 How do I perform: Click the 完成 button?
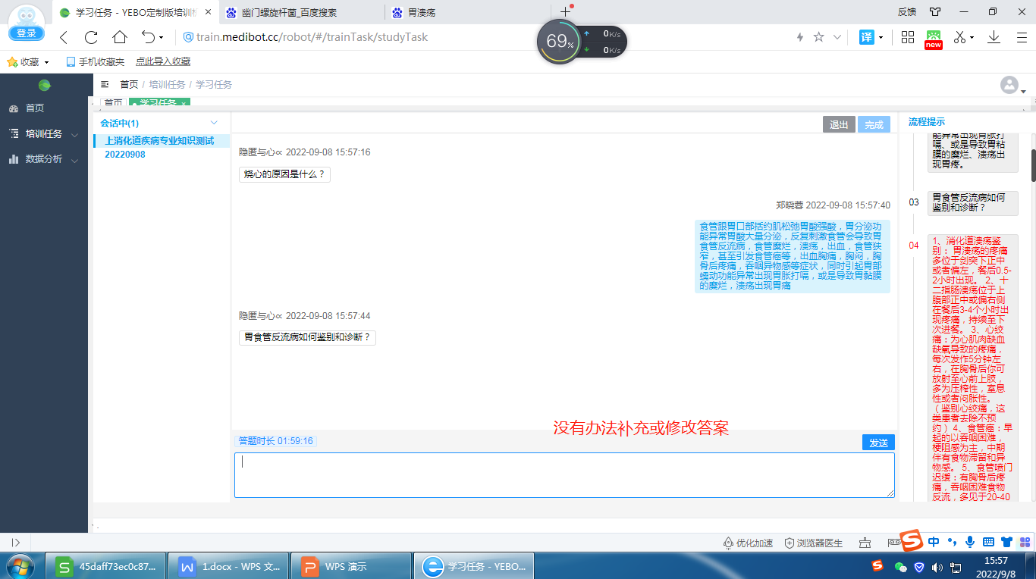[x=874, y=125]
